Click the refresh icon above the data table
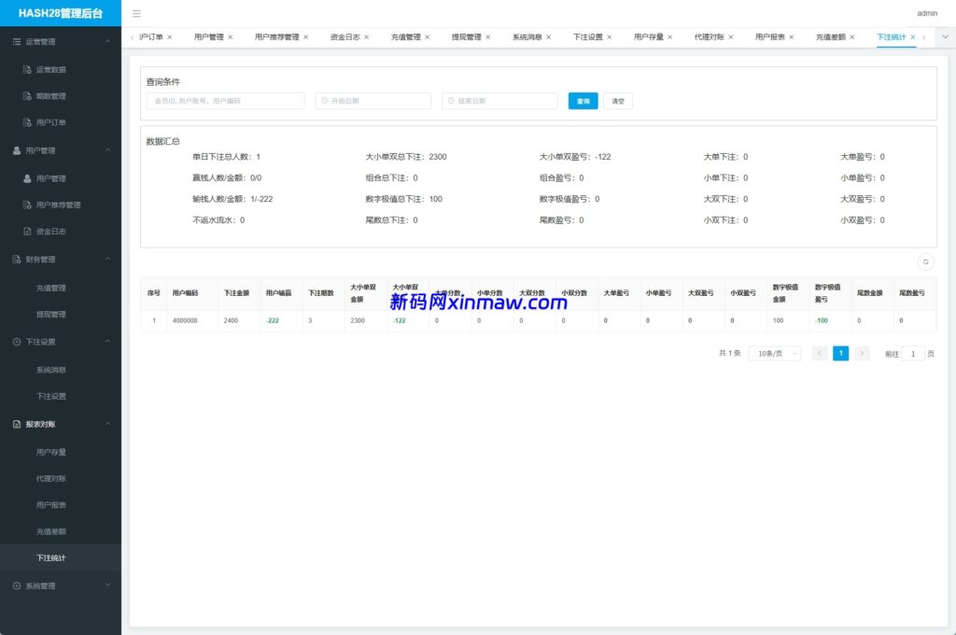 925,261
